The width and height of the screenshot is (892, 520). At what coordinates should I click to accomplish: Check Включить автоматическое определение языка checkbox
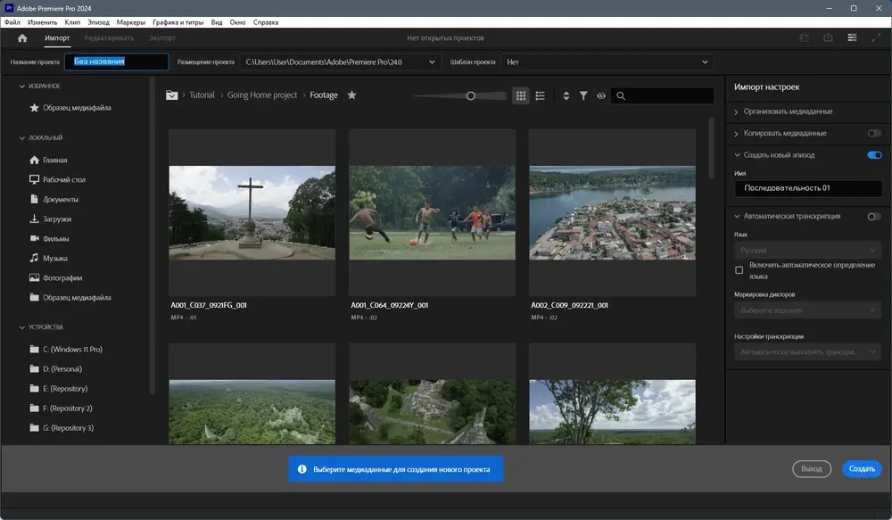tap(739, 270)
